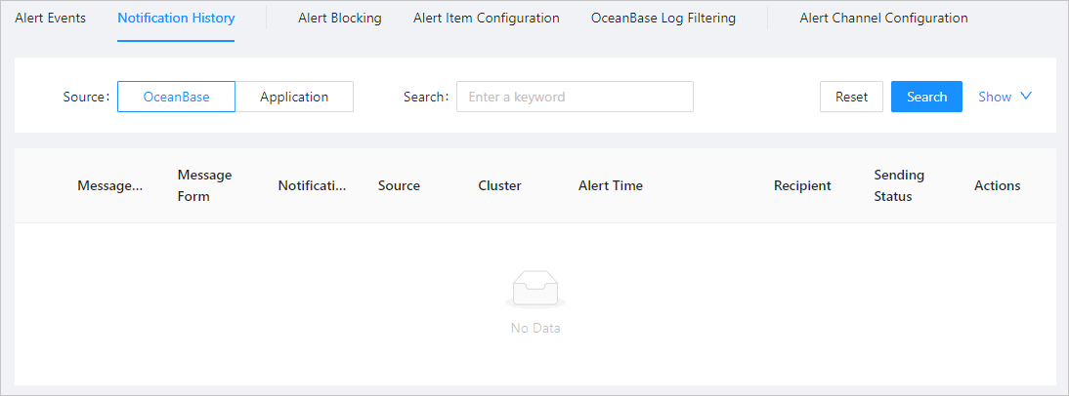Select OceanBase as the source

pos(176,97)
